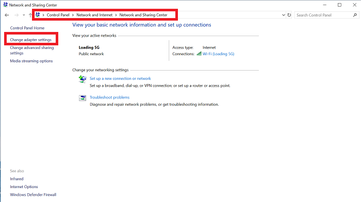Expand chevron before Control Panel breadcrumb

[x=43, y=15]
